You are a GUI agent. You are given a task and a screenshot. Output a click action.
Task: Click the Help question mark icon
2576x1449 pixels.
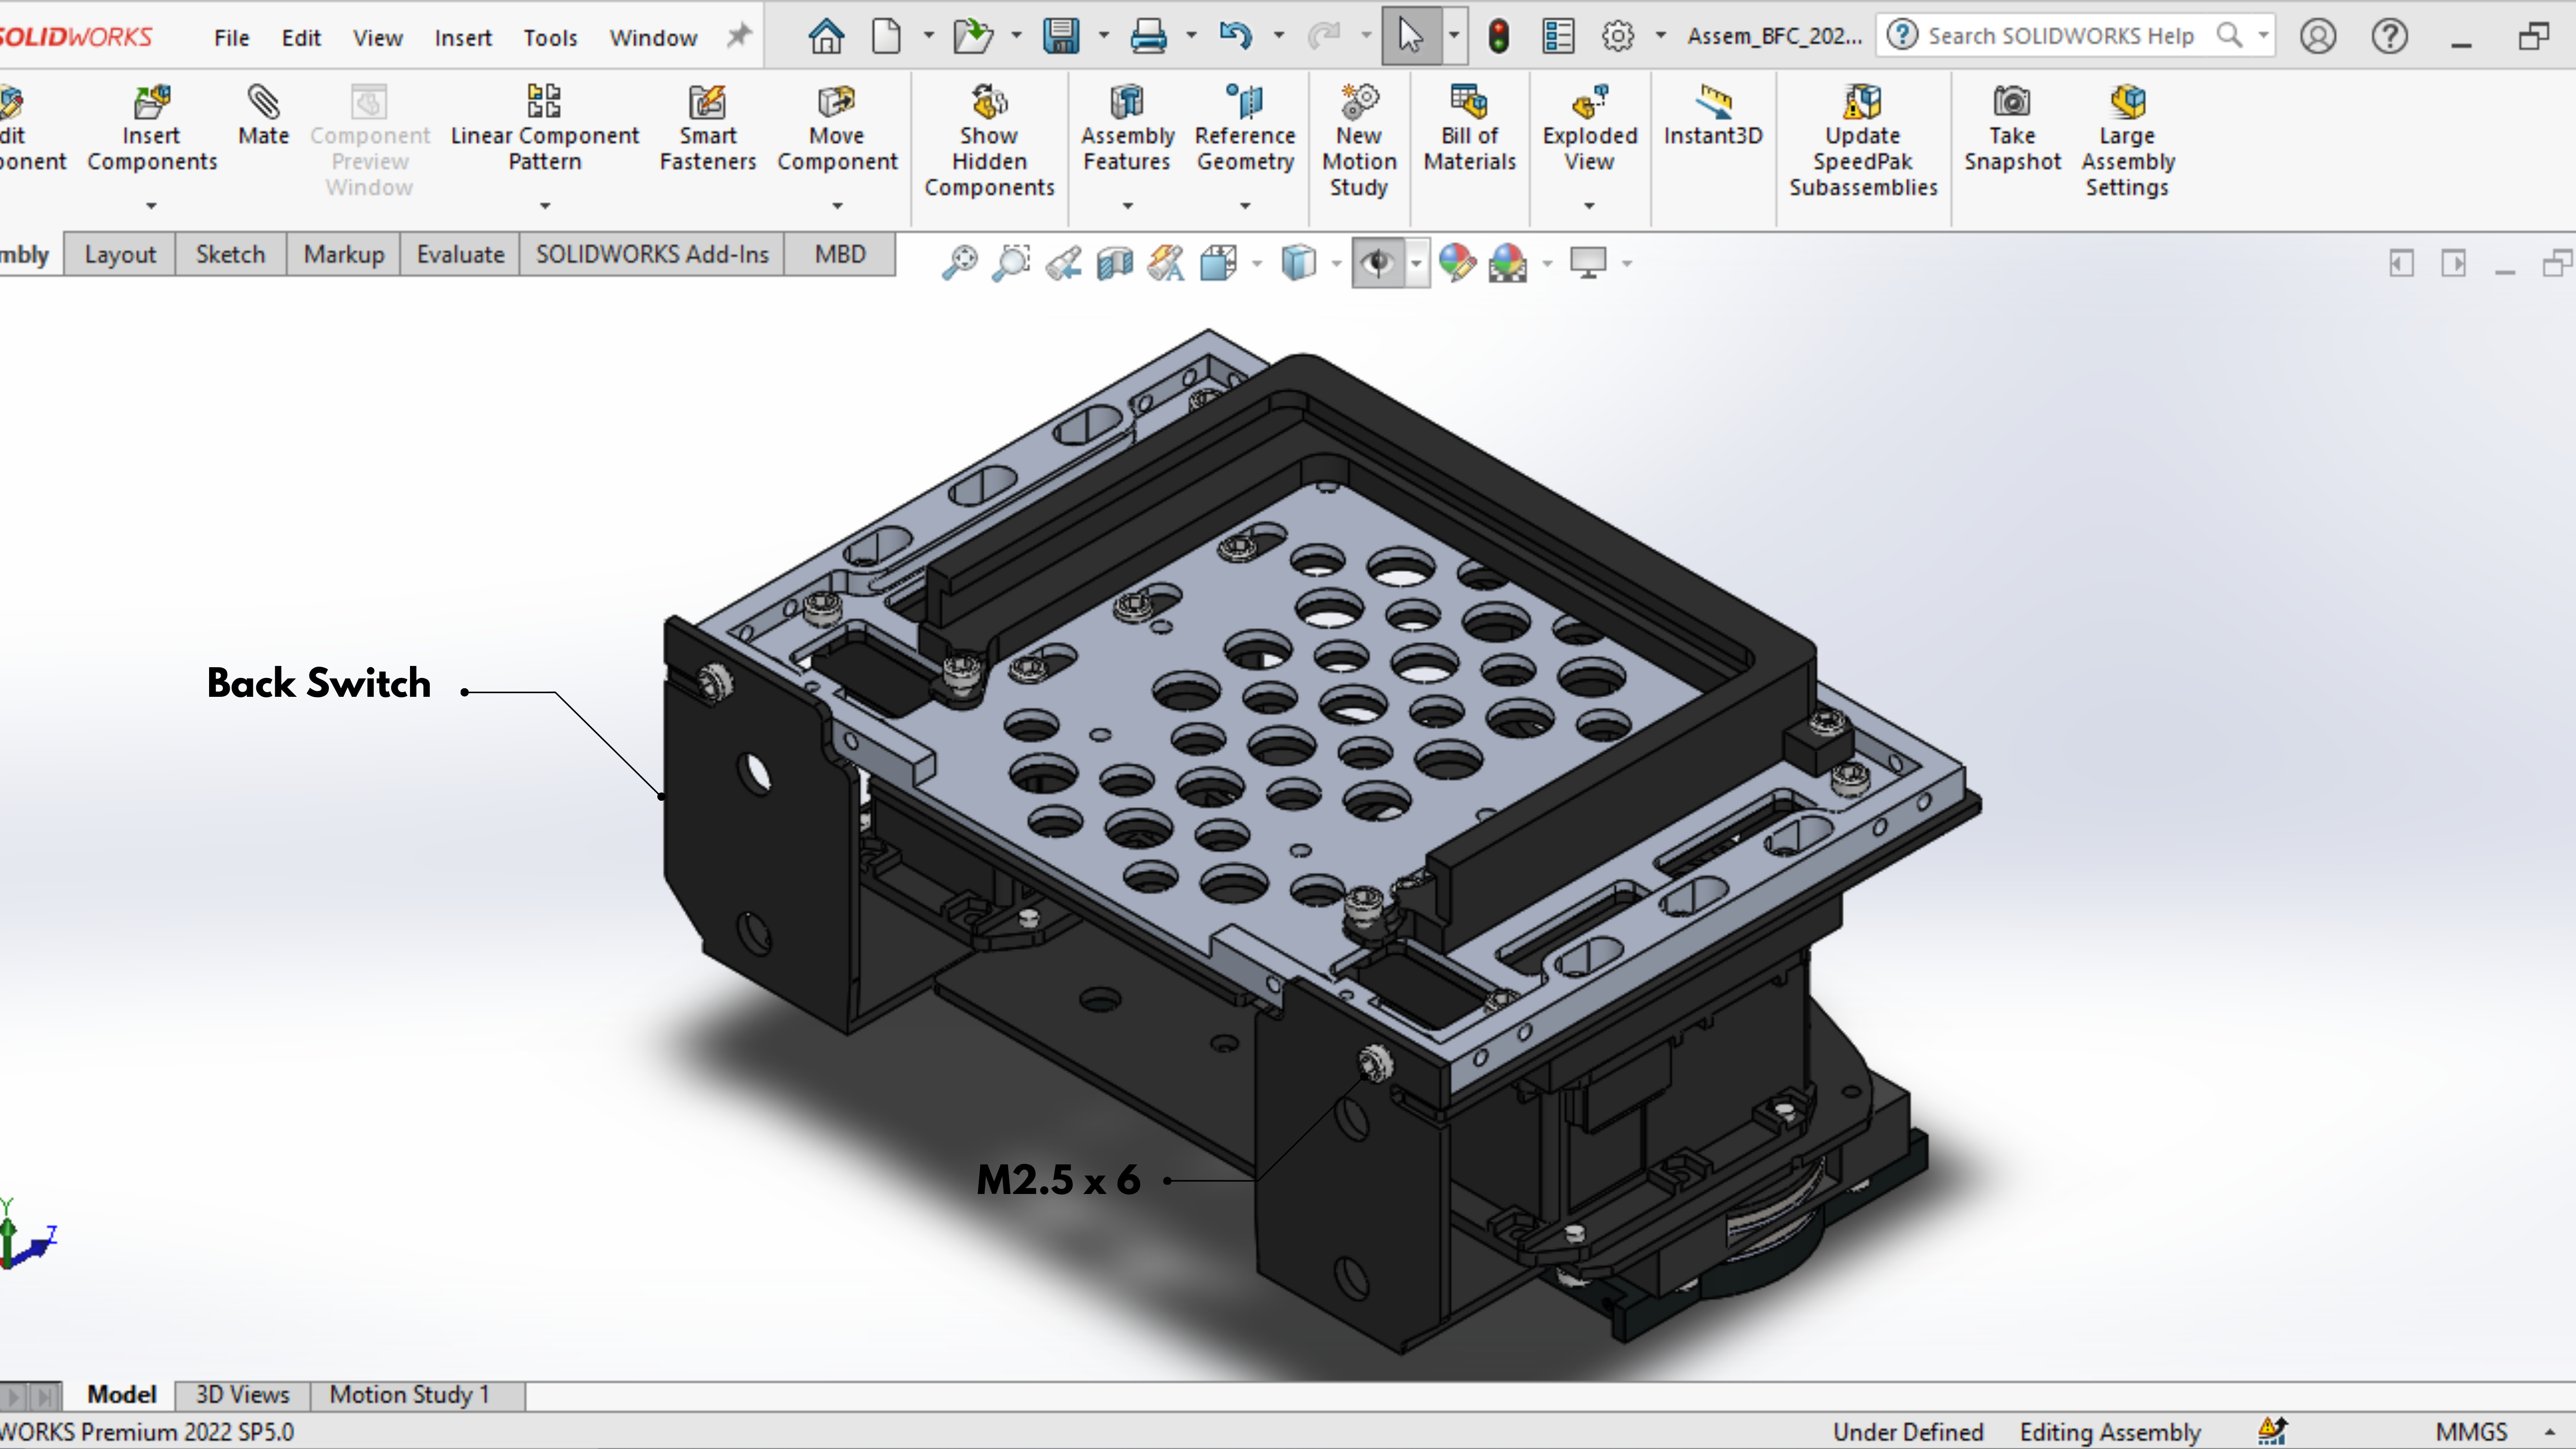tap(2389, 36)
